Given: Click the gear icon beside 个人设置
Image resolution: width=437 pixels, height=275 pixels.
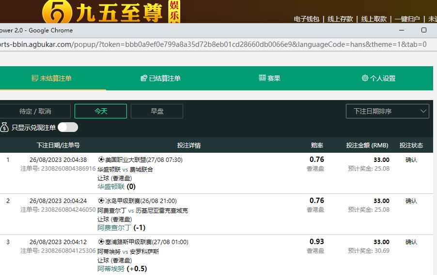Looking at the screenshot, I should (x=365, y=78).
